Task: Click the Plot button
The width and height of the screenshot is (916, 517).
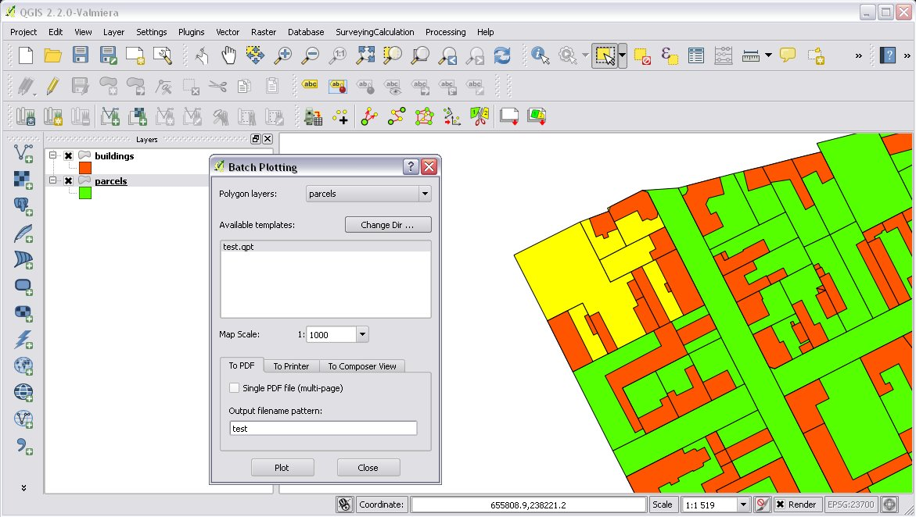Action: click(x=282, y=467)
